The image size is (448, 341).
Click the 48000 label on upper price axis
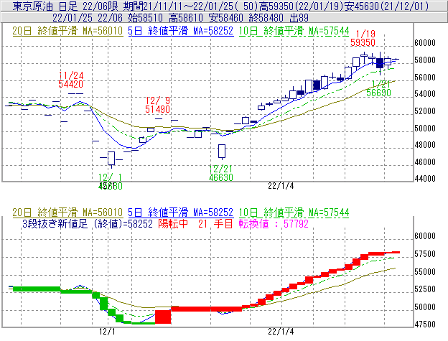pyautogui.click(x=425, y=145)
